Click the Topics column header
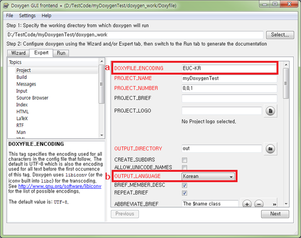This screenshot has width=301, height=238. [53, 63]
